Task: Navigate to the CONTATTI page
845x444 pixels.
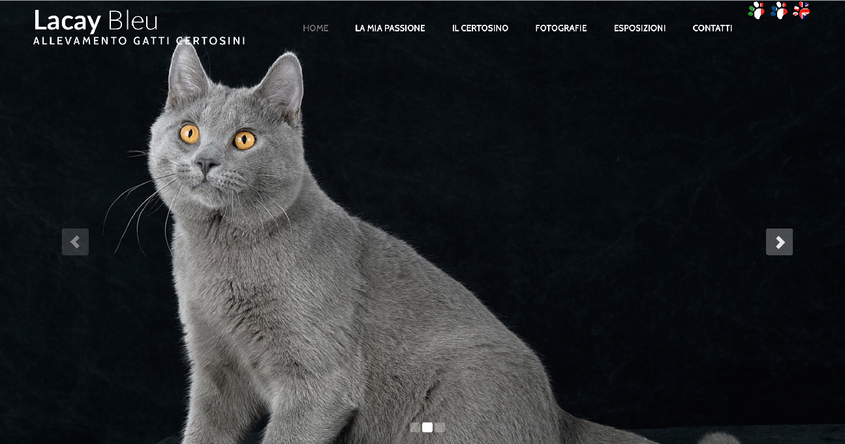Action: pyautogui.click(x=713, y=28)
